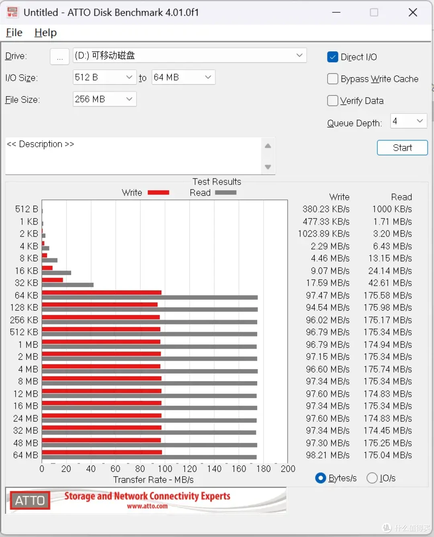
Task: Open the File menu
Action: coord(14,33)
